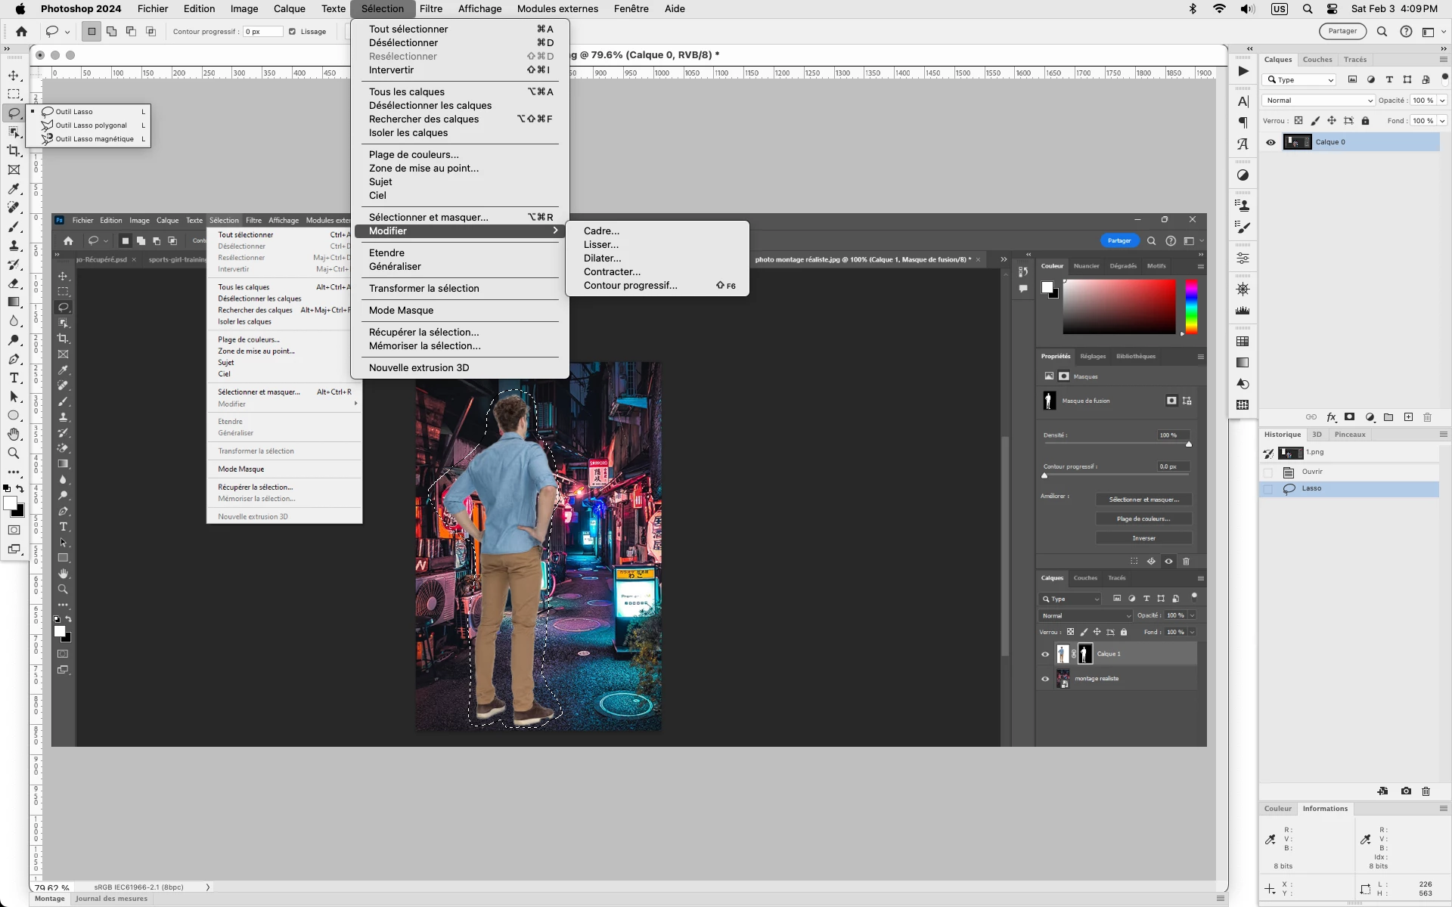Screen dimensions: 1452x907
Task: Click the Contour progressif input field
Action: (263, 32)
